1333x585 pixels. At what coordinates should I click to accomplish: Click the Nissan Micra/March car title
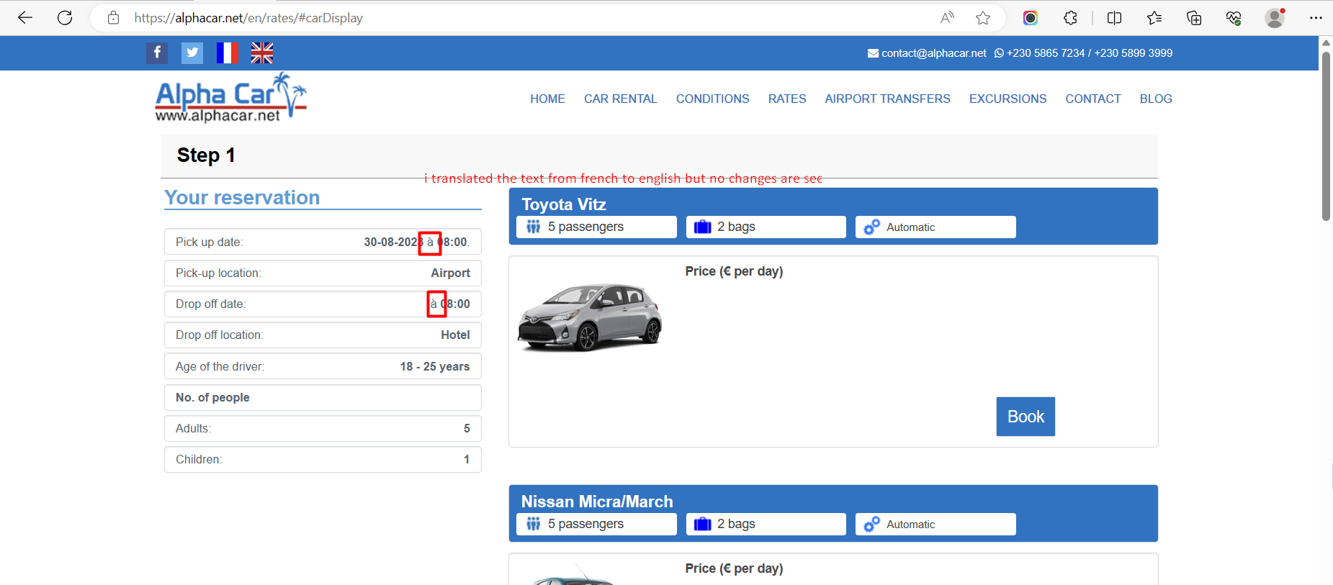click(597, 502)
